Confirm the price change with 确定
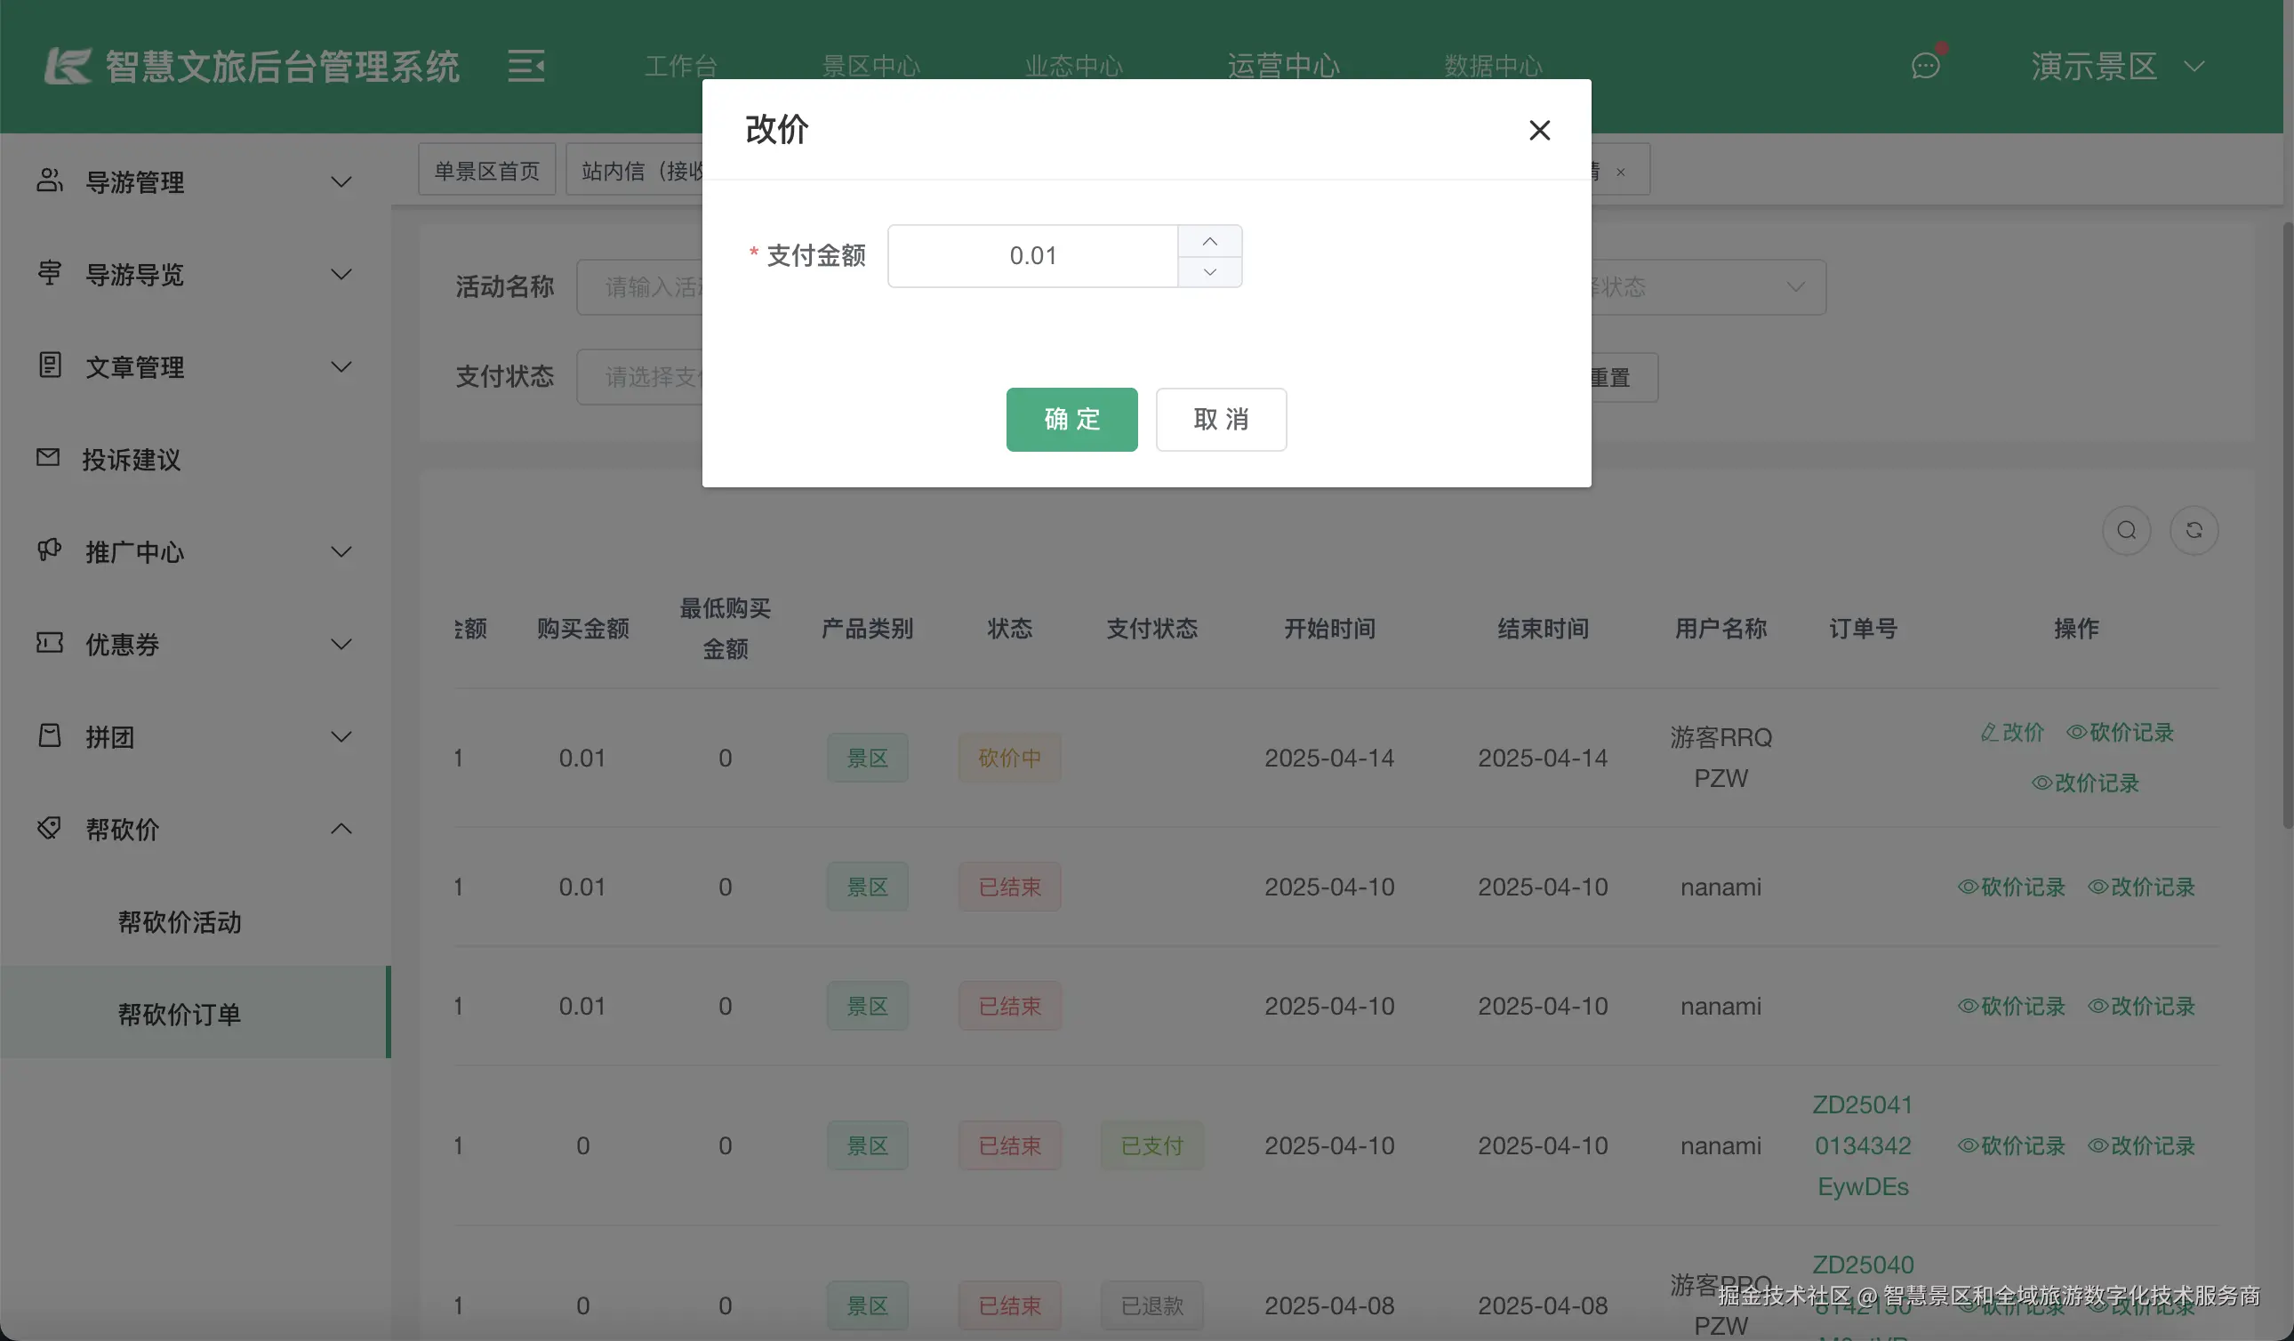 click(x=1071, y=420)
